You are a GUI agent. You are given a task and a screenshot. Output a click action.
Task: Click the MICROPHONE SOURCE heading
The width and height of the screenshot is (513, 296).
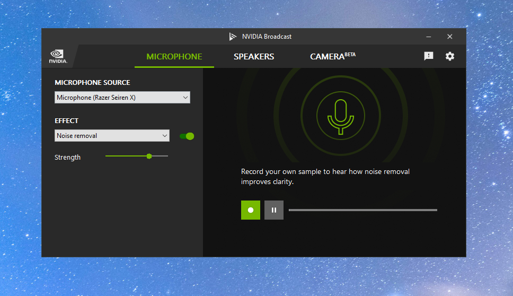click(92, 83)
